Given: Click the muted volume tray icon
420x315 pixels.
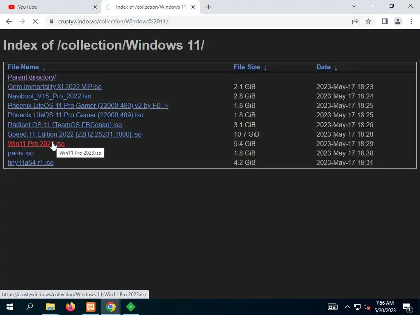Looking at the screenshot, I should pyautogui.click(x=367, y=307).
